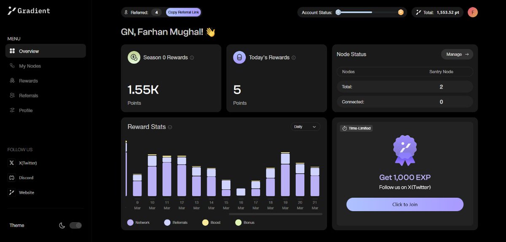Toggle the Theme switch
The image size is (506, 242).
tap(75, 226)
